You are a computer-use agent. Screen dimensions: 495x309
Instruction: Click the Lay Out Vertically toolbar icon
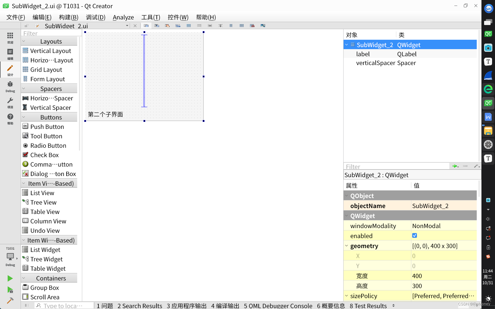click(x=199, y=26)
